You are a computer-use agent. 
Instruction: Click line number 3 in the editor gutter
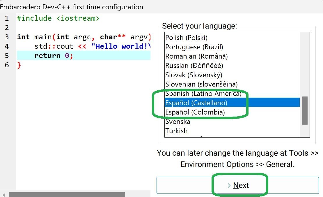(7, 37)
